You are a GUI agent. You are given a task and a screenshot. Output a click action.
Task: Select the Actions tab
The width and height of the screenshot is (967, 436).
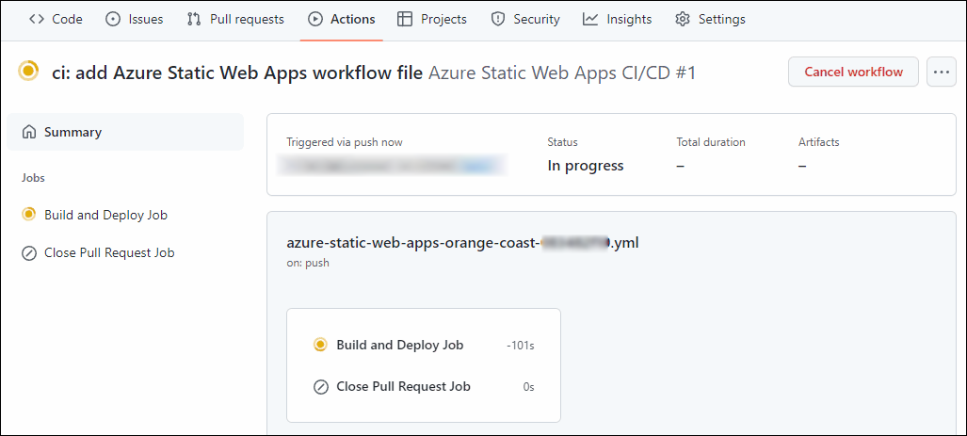(x=341, y=20)
